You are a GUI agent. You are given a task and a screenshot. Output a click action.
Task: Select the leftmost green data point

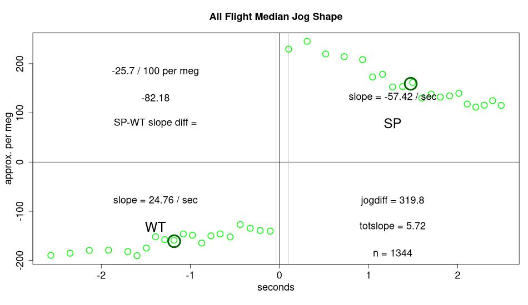coord(51,255)
